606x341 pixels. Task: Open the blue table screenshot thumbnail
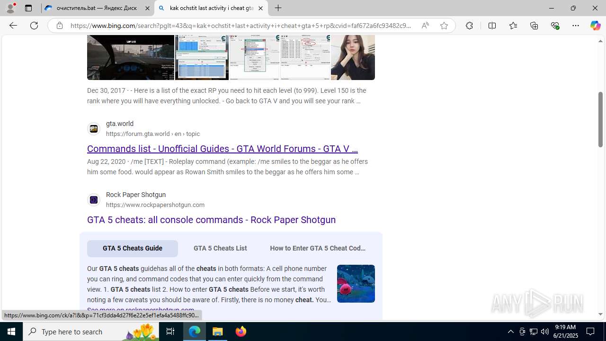(202, 57)
